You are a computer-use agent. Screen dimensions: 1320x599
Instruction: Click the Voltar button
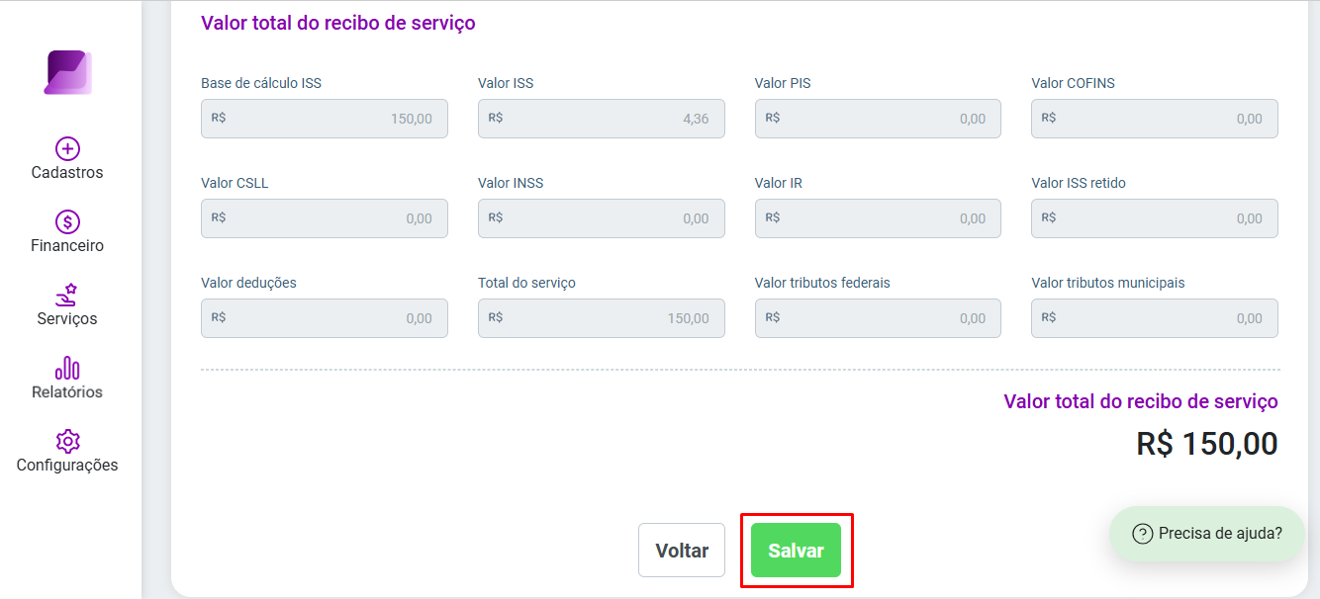682,551
